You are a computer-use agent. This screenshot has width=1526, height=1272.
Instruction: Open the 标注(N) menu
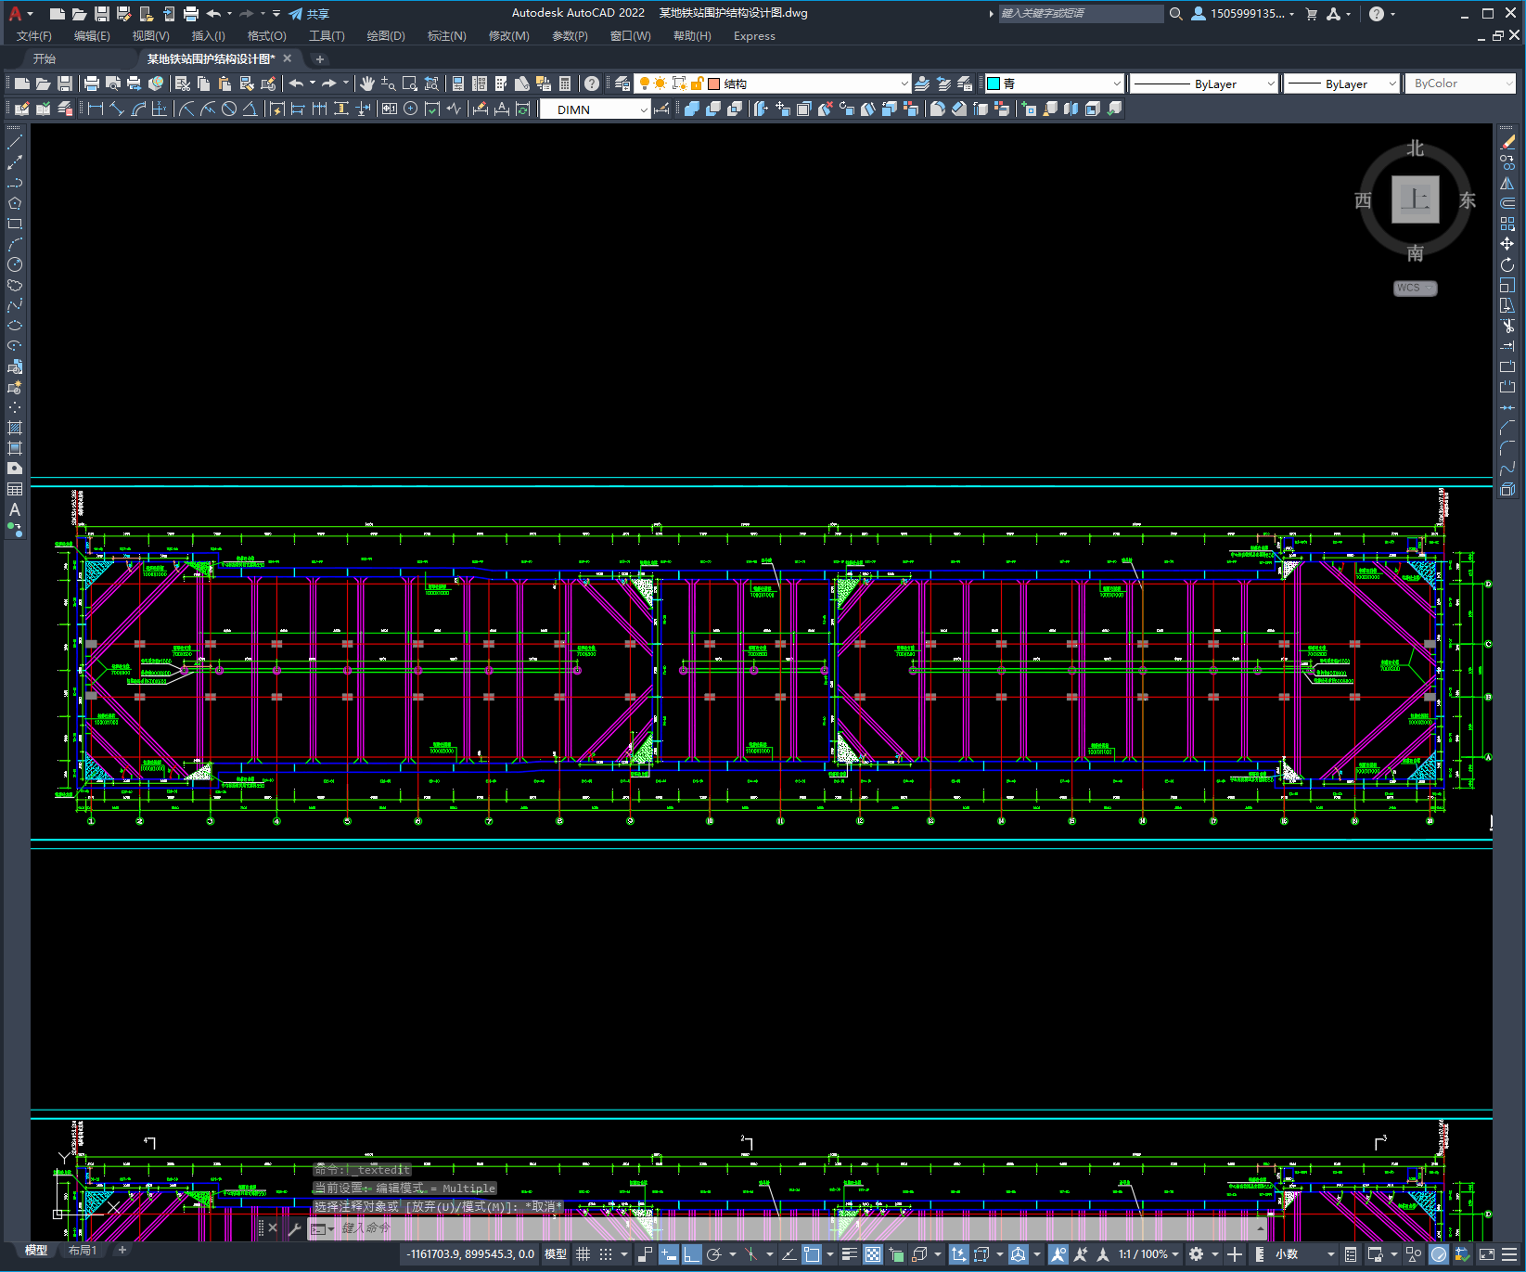[446, 36]
